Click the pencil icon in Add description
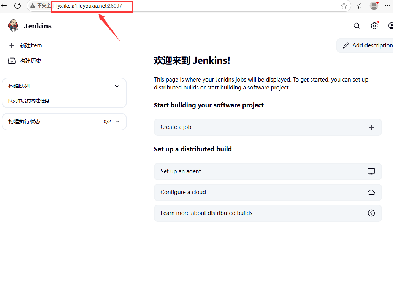 tap(346, 45)
